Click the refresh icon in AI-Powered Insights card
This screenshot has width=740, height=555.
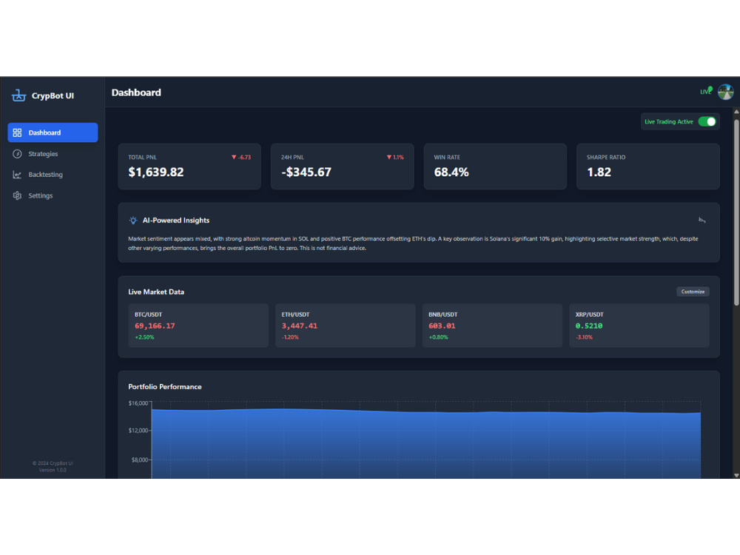(x=702, y=220)
